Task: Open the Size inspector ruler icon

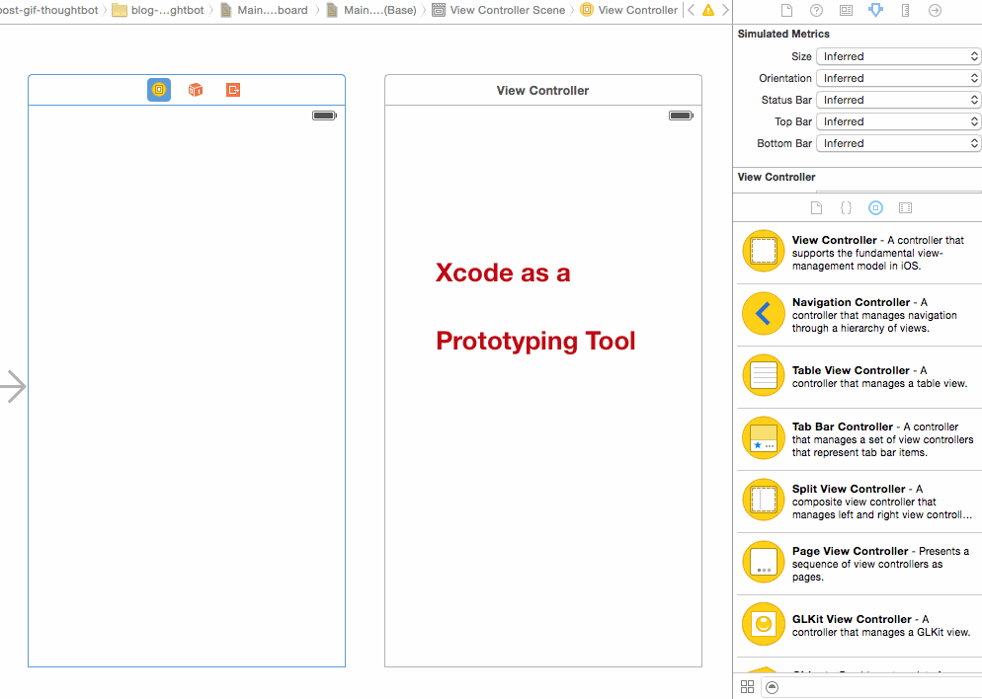Action: pos(906,11)
